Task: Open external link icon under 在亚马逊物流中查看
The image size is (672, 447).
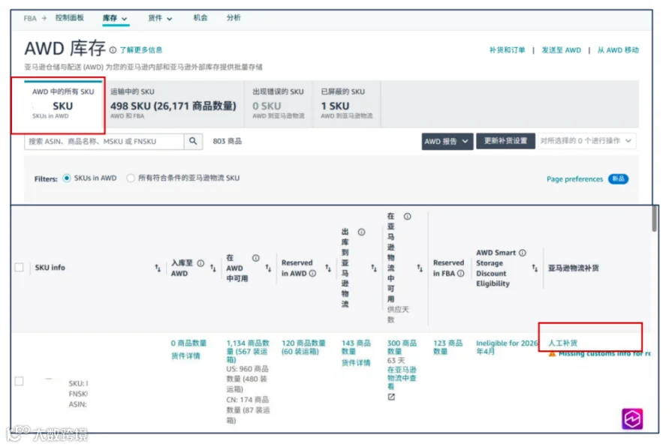Action: pos(391,397)
